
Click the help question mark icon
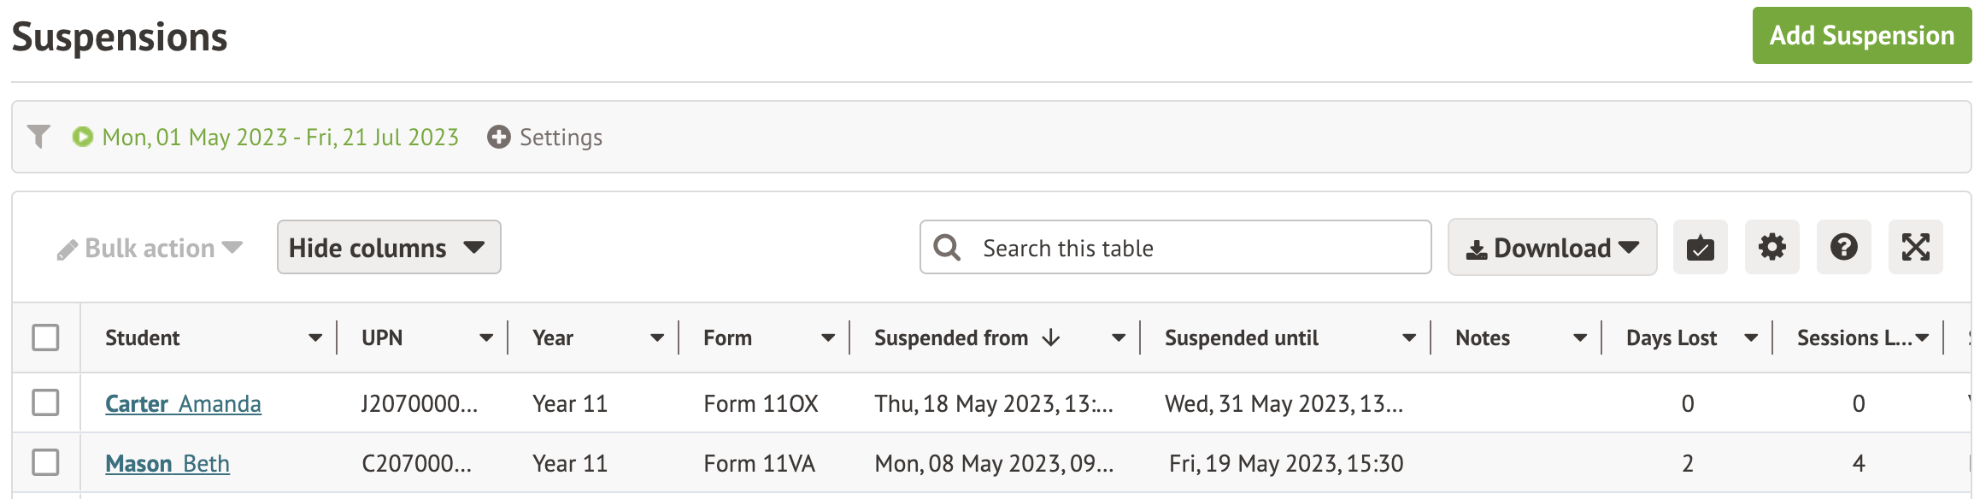[1843, 248]
